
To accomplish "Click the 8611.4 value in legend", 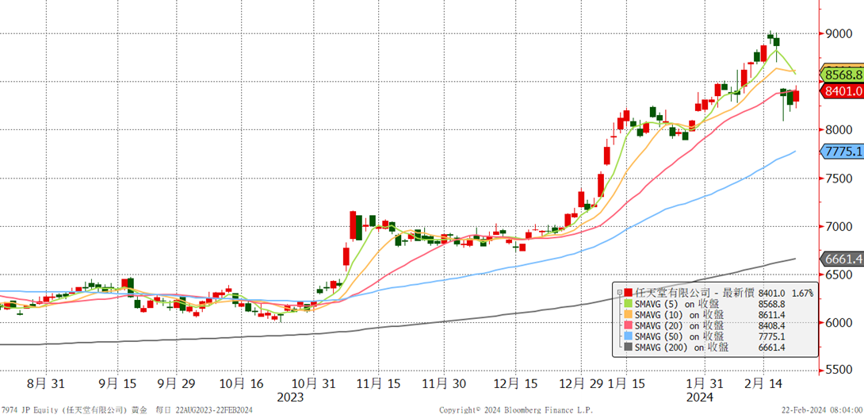I will pos(771,314).
